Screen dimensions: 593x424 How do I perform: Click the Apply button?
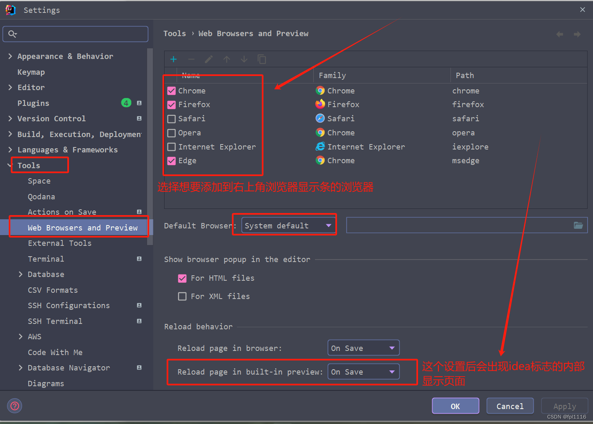564,406
